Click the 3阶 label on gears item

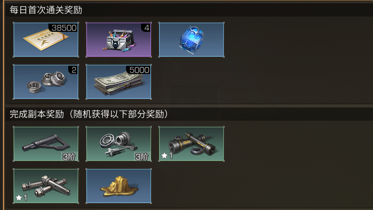[x=142, y=157]
